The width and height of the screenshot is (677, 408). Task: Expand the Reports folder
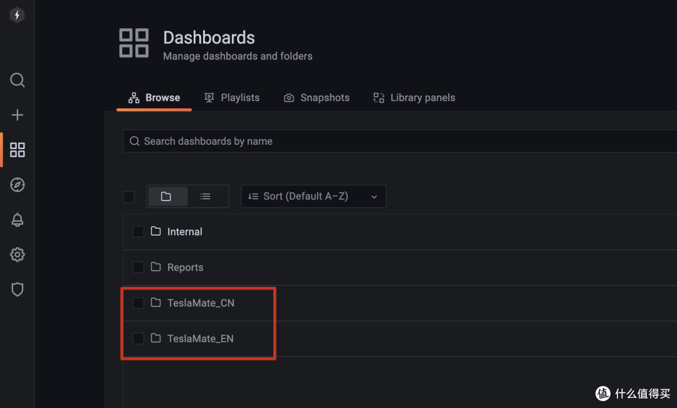coord(185,268)
